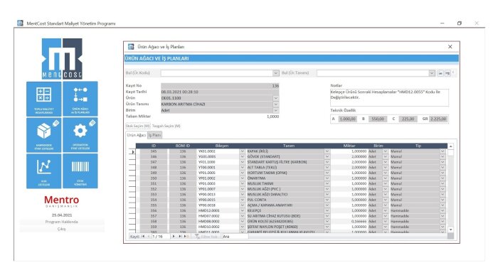Click the Ürün Ağacı dialog title icon
Viewport: 498px width, 280px height.
tap(131, 47)
